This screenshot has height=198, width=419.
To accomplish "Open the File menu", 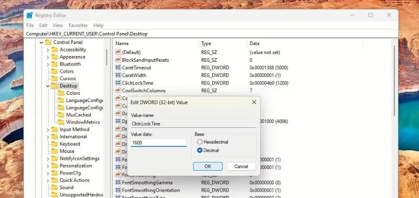I will [30, 25].
